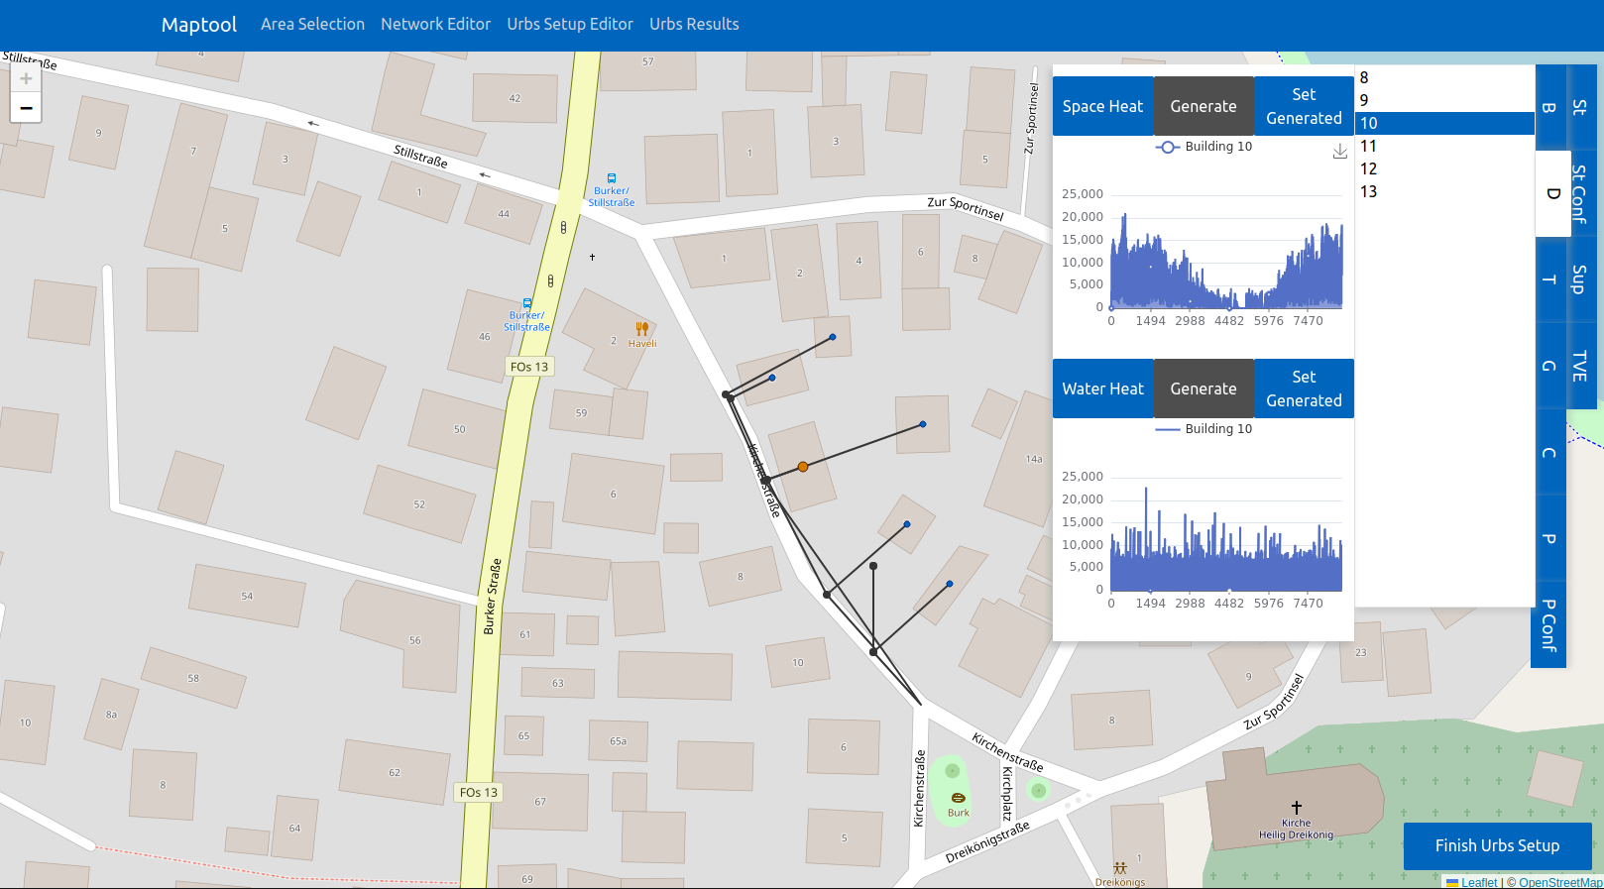This screenshot has width=1604, height=889.
Task: Click Generate for Space Heat
Action: [x=1203, y=106]
